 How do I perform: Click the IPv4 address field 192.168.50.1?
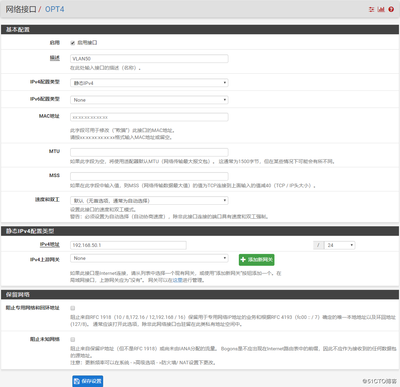(128, 245)
